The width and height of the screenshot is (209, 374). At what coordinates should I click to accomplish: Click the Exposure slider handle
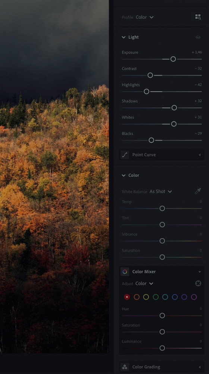tap(173, 59)
